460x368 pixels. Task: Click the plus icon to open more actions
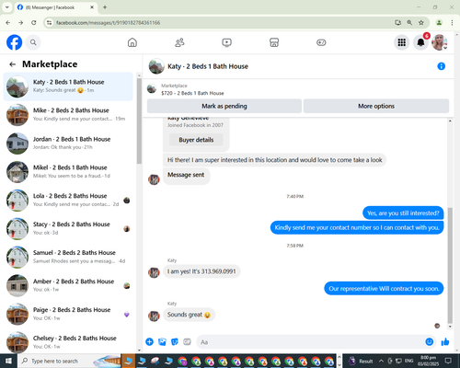[x=149, y=341]
